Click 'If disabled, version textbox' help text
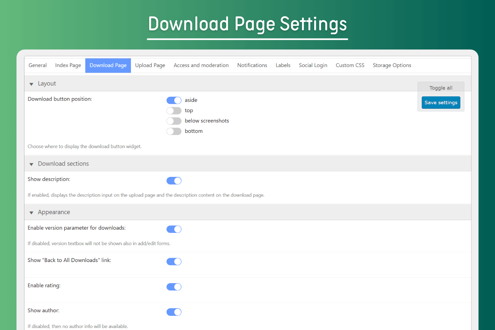The image size is (495, 330). click(x=99, y=244)
